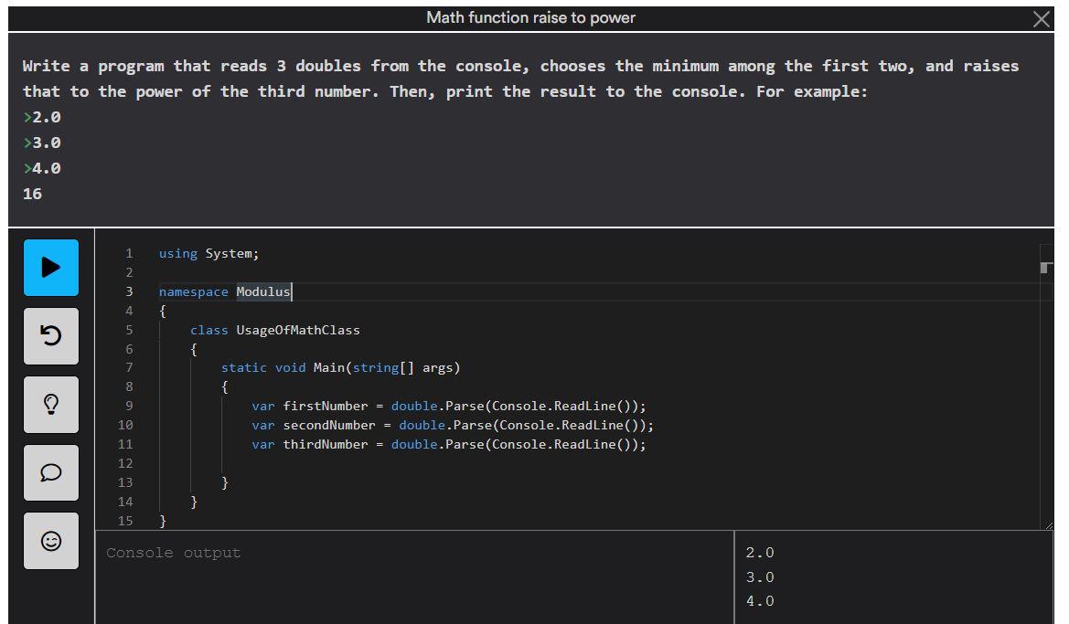Image resolution: width=1069 pixels, height=624 pixels.
Task: Run the code with the play button
Action: [x=51, y=267]
